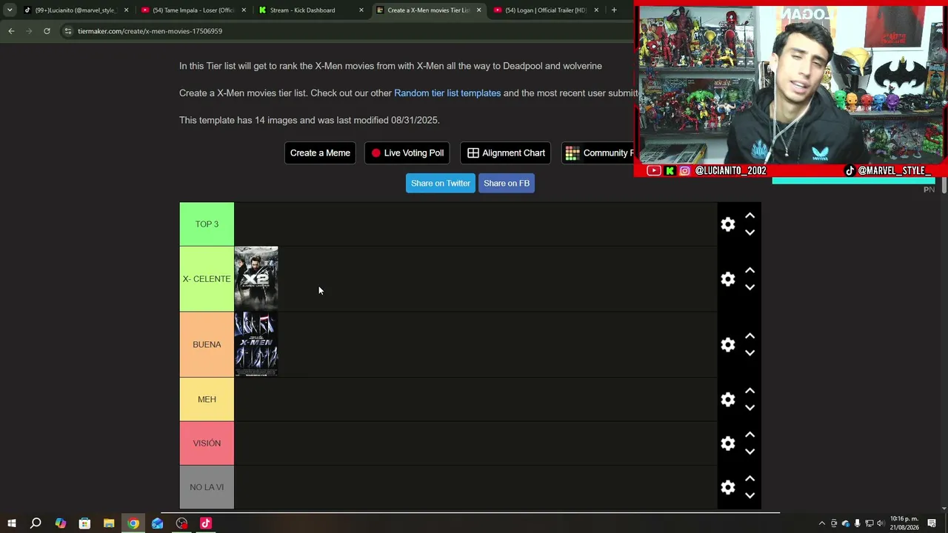The width and height of the screenshot is (948, 533).
Task: Move NO LA VI tier row up
Action: [x=750, y=478]
